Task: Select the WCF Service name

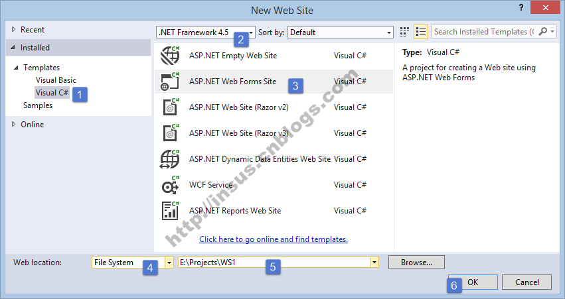Action: tap(210, 185)
